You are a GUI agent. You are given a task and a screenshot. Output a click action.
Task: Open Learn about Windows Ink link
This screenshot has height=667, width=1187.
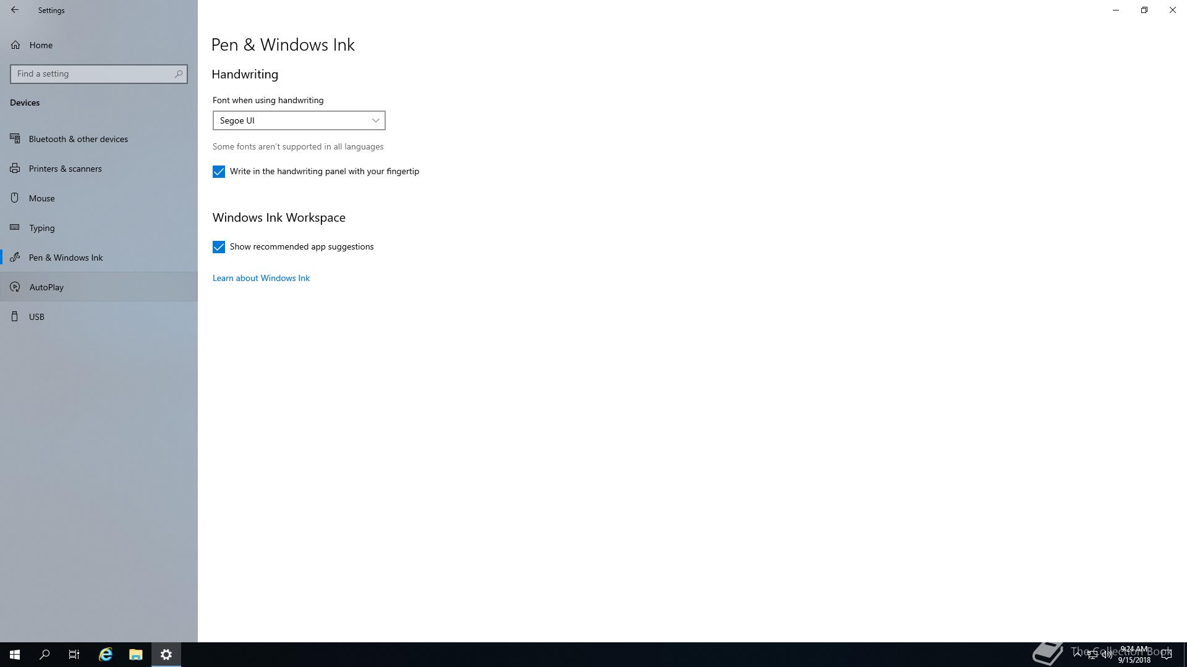tap(261, 278)
